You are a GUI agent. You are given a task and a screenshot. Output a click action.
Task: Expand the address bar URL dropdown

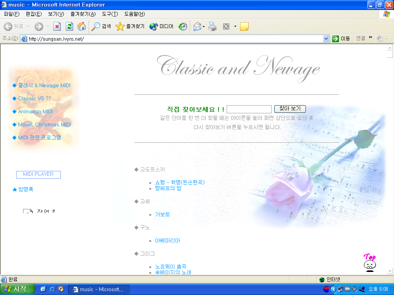[x=326, y=38]
